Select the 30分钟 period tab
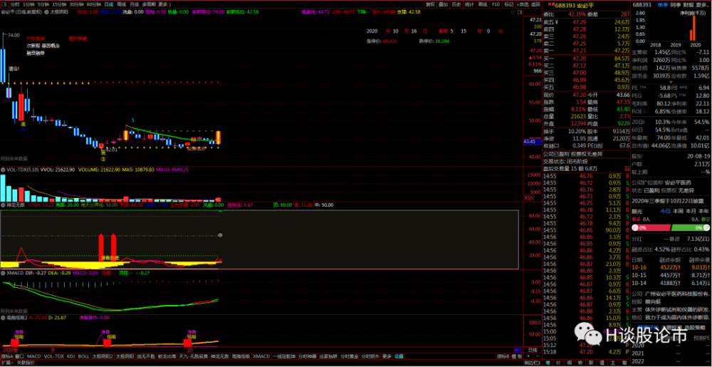This screenshot has width=712, height=367. pos(76,4)
